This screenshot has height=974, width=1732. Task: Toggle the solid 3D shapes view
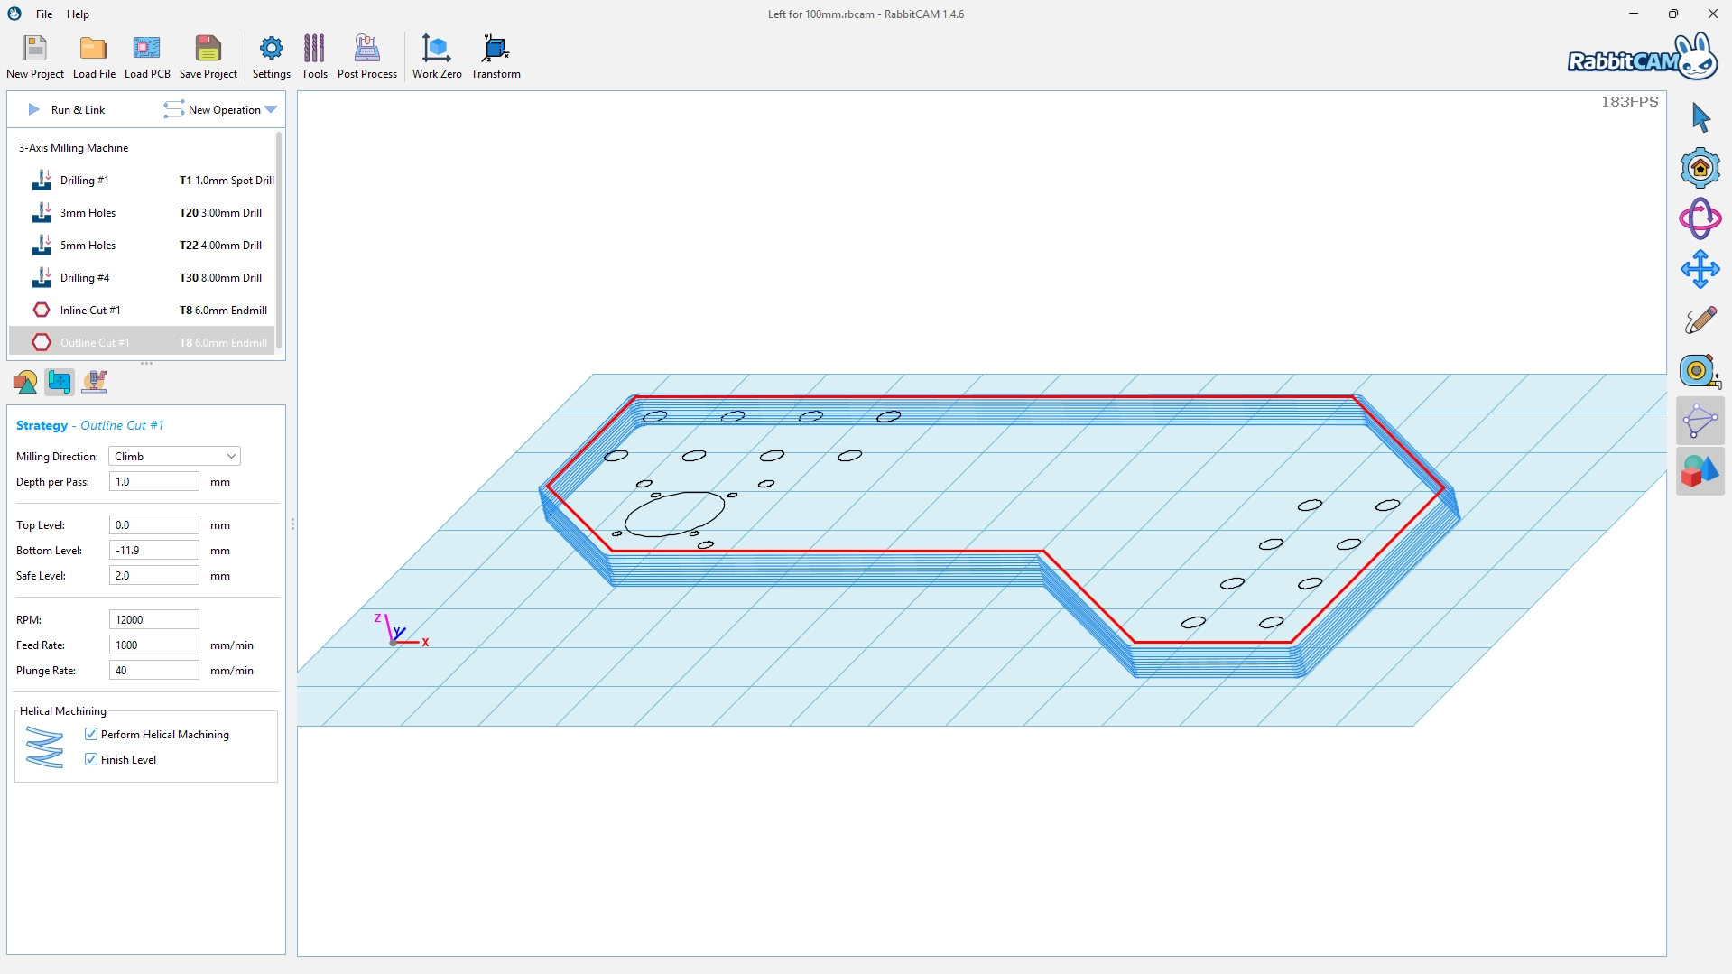point(1700,471)
